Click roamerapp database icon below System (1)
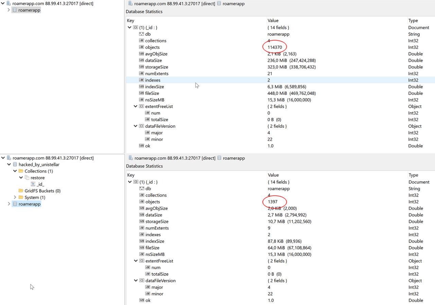The image size is (435, 305). 15,204
